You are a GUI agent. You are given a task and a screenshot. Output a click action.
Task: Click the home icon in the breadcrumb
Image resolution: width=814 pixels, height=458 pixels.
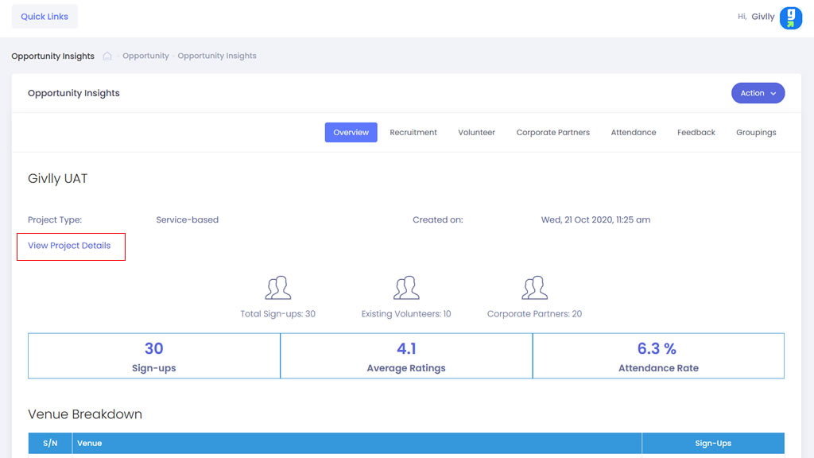(107, 56)
